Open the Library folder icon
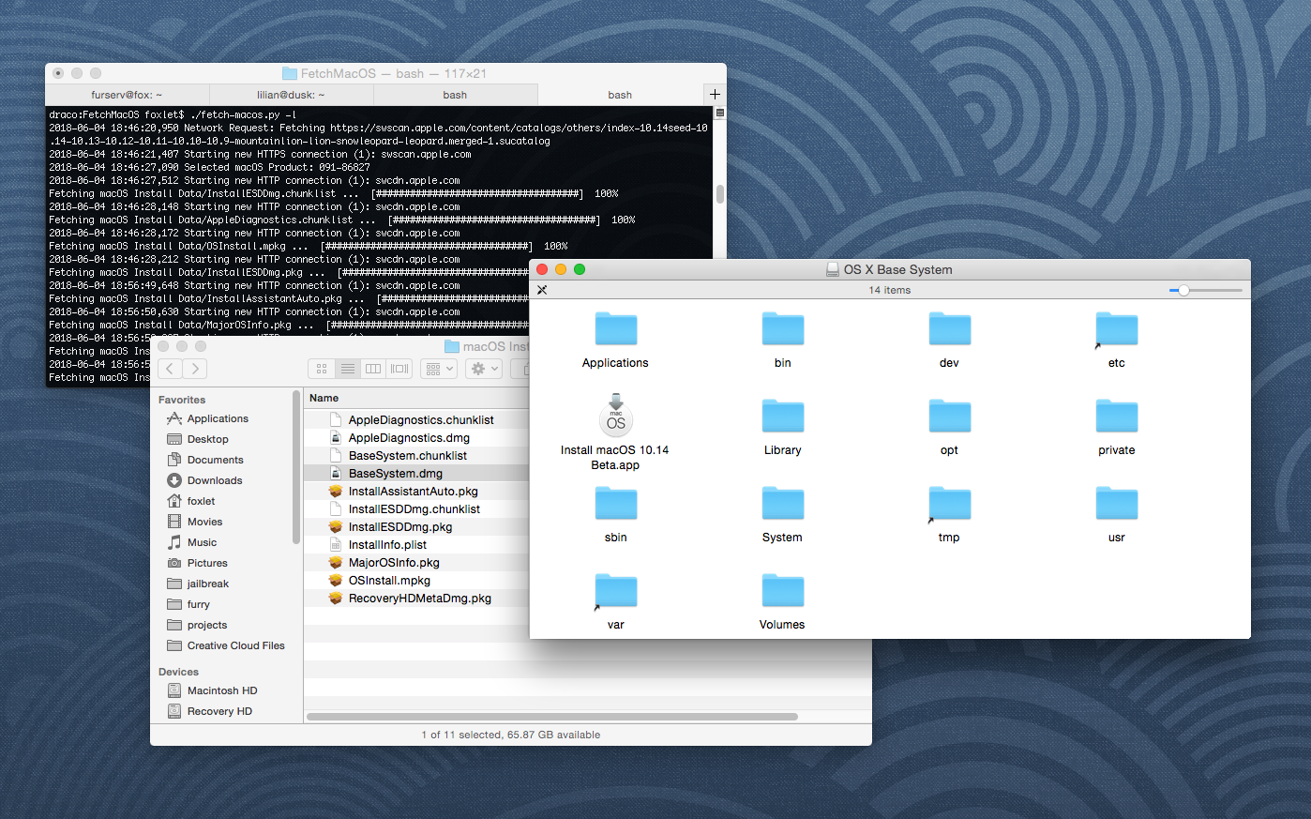The image size is (1311, 819). click(x=782, y=417)
